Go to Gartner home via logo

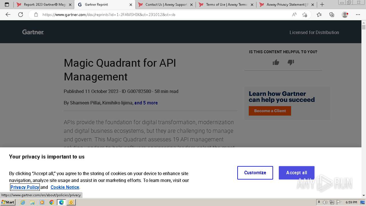tap(33, 32)
